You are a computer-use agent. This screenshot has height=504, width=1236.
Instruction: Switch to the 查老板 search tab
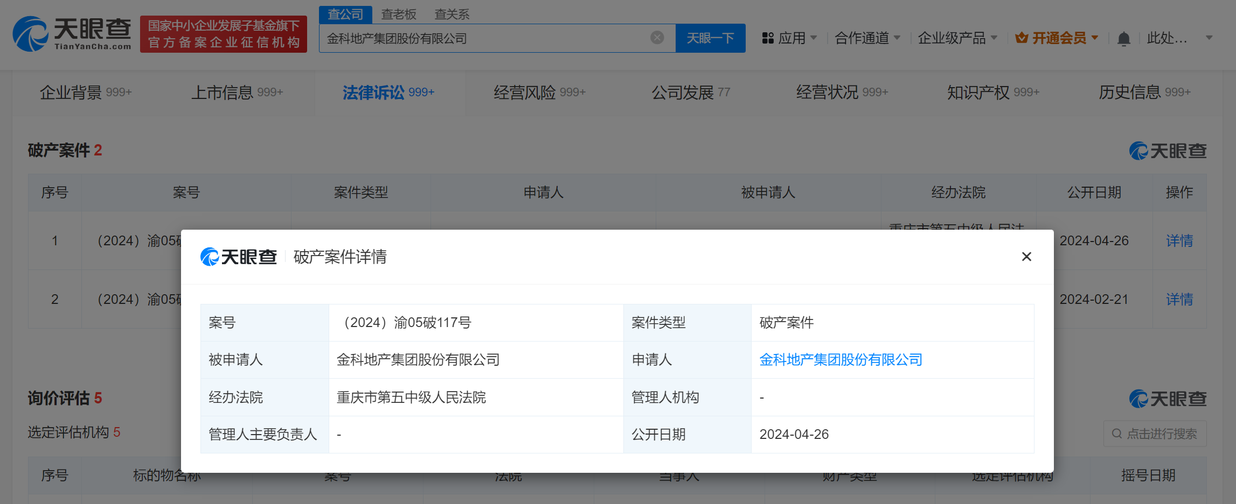pos(399,14)
